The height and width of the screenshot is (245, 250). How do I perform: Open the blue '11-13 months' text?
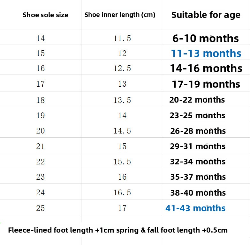[206, 53]
